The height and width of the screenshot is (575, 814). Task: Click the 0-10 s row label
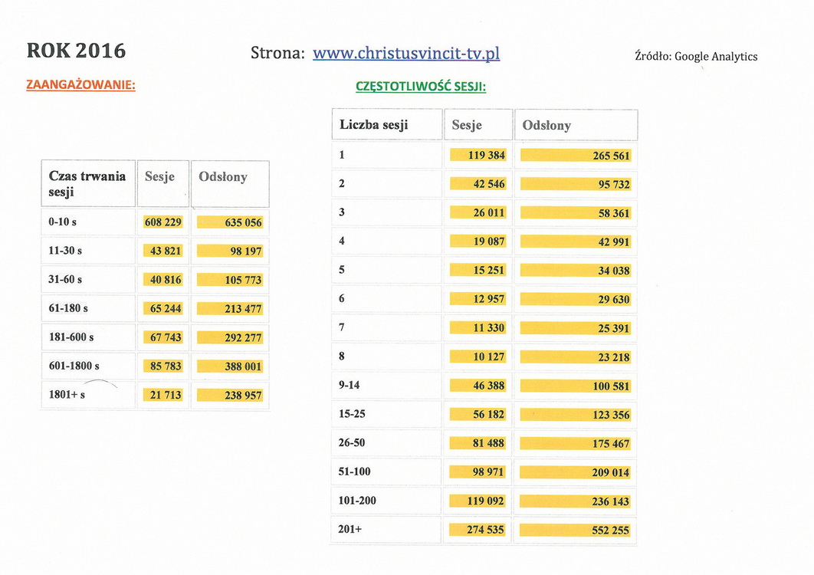pyautogui.click(x=62, y=222)
